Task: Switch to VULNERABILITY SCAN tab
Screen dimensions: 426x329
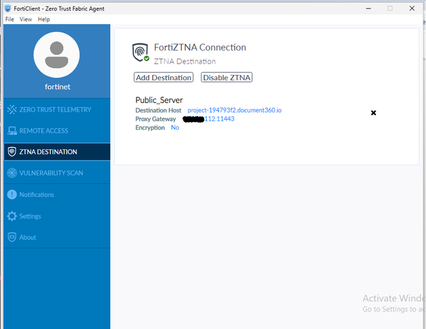Action: coord(57,173)
